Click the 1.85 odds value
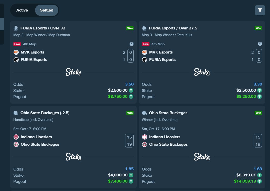 pyautogui.click(x=129, y=169)
